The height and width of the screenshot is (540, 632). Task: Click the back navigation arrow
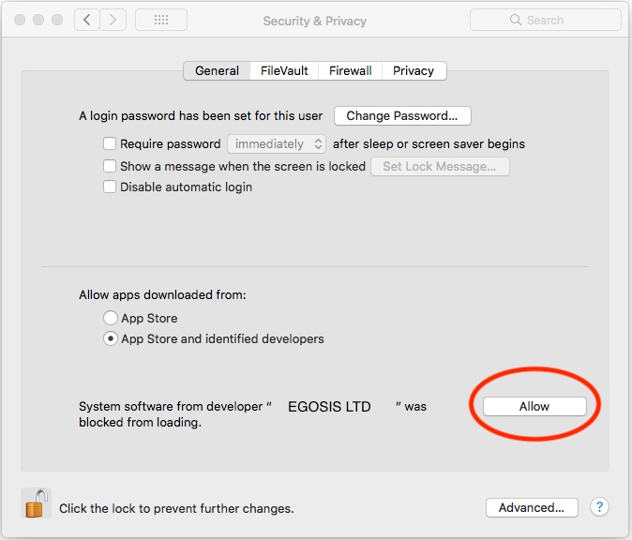coord(87,20)
